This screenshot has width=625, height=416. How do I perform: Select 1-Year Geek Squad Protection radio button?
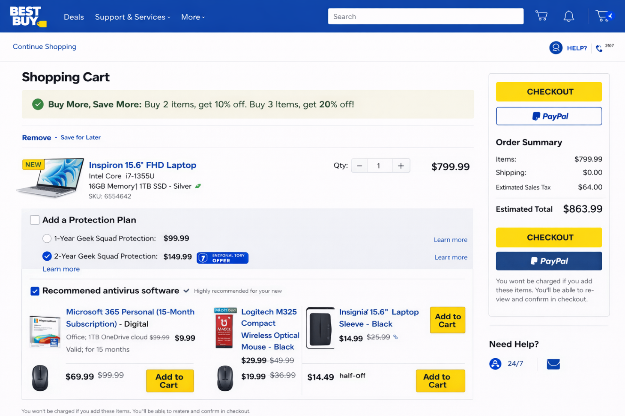tap(47, 238)
